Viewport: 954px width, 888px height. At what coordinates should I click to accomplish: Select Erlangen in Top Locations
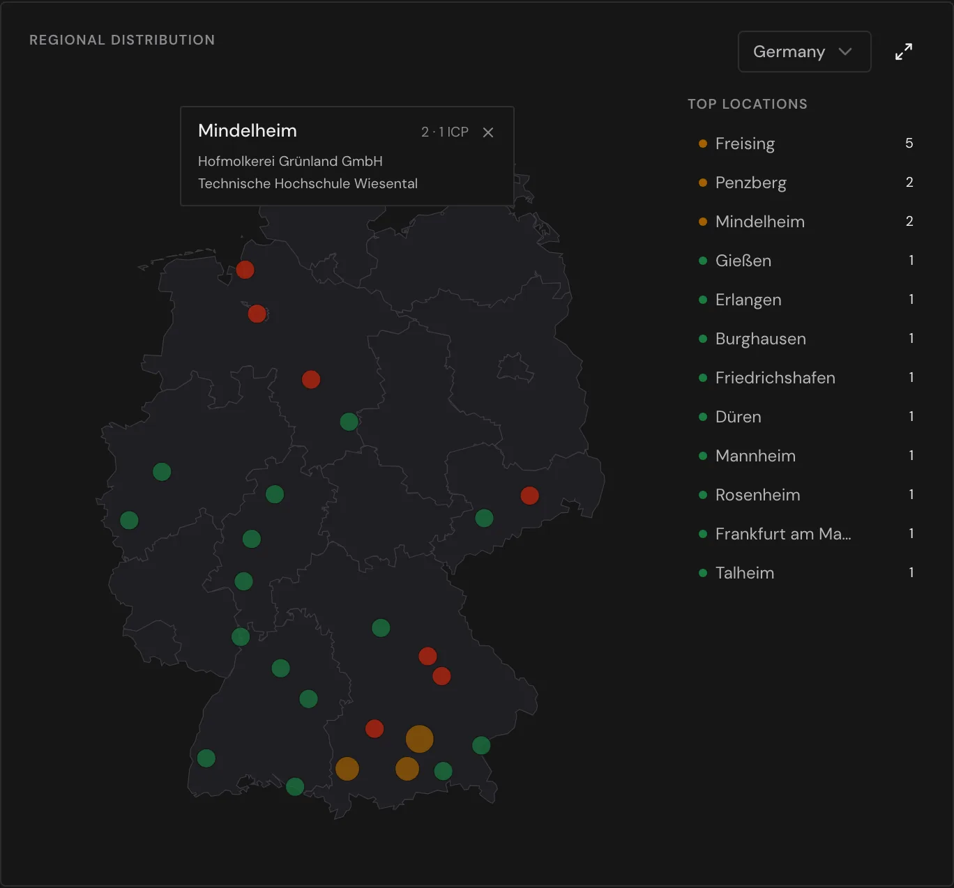pos(805,300)
